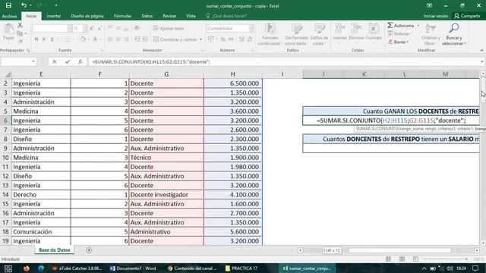This screenshot has height=273, width=486.
Task: Click the formula bar text
Action: tap(152, 62)
